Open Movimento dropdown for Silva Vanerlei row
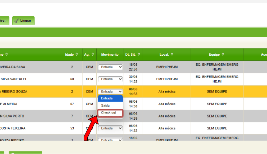The image size is (267, 154). (110, 79)
